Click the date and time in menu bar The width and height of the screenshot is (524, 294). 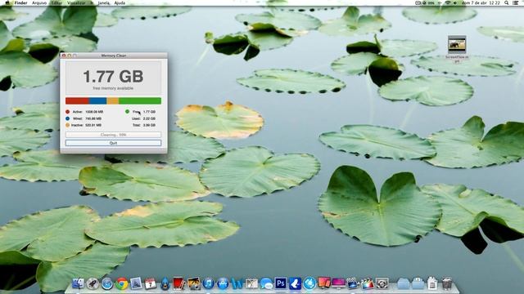tap(481, 2)
